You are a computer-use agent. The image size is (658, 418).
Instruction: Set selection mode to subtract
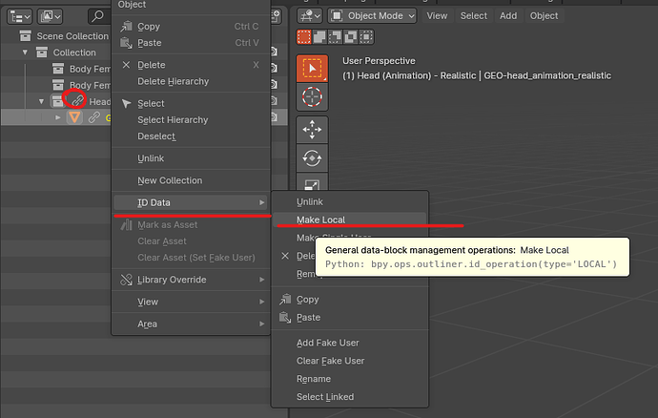pos(335,37)
